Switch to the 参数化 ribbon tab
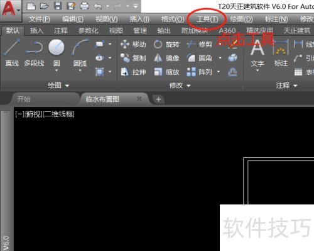This screenshot has width=314, height=251. point(88,31)
